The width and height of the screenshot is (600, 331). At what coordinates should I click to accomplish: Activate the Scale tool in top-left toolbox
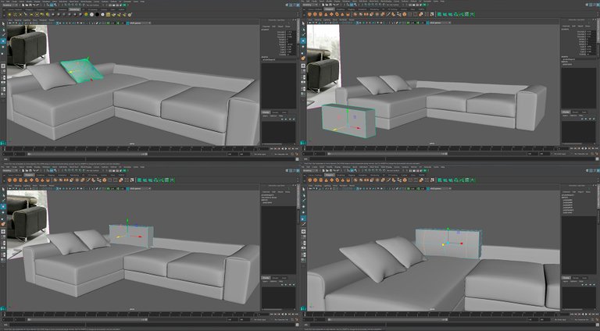coord(3,52)
